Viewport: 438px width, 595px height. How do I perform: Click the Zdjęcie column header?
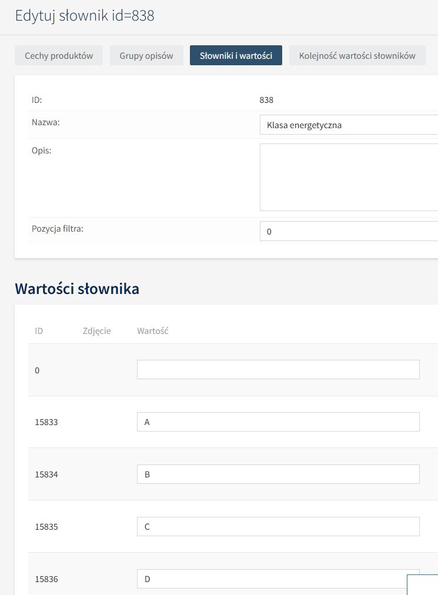tap(97, 331)
